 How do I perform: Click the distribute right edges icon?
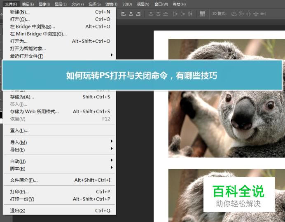(190, 14)
